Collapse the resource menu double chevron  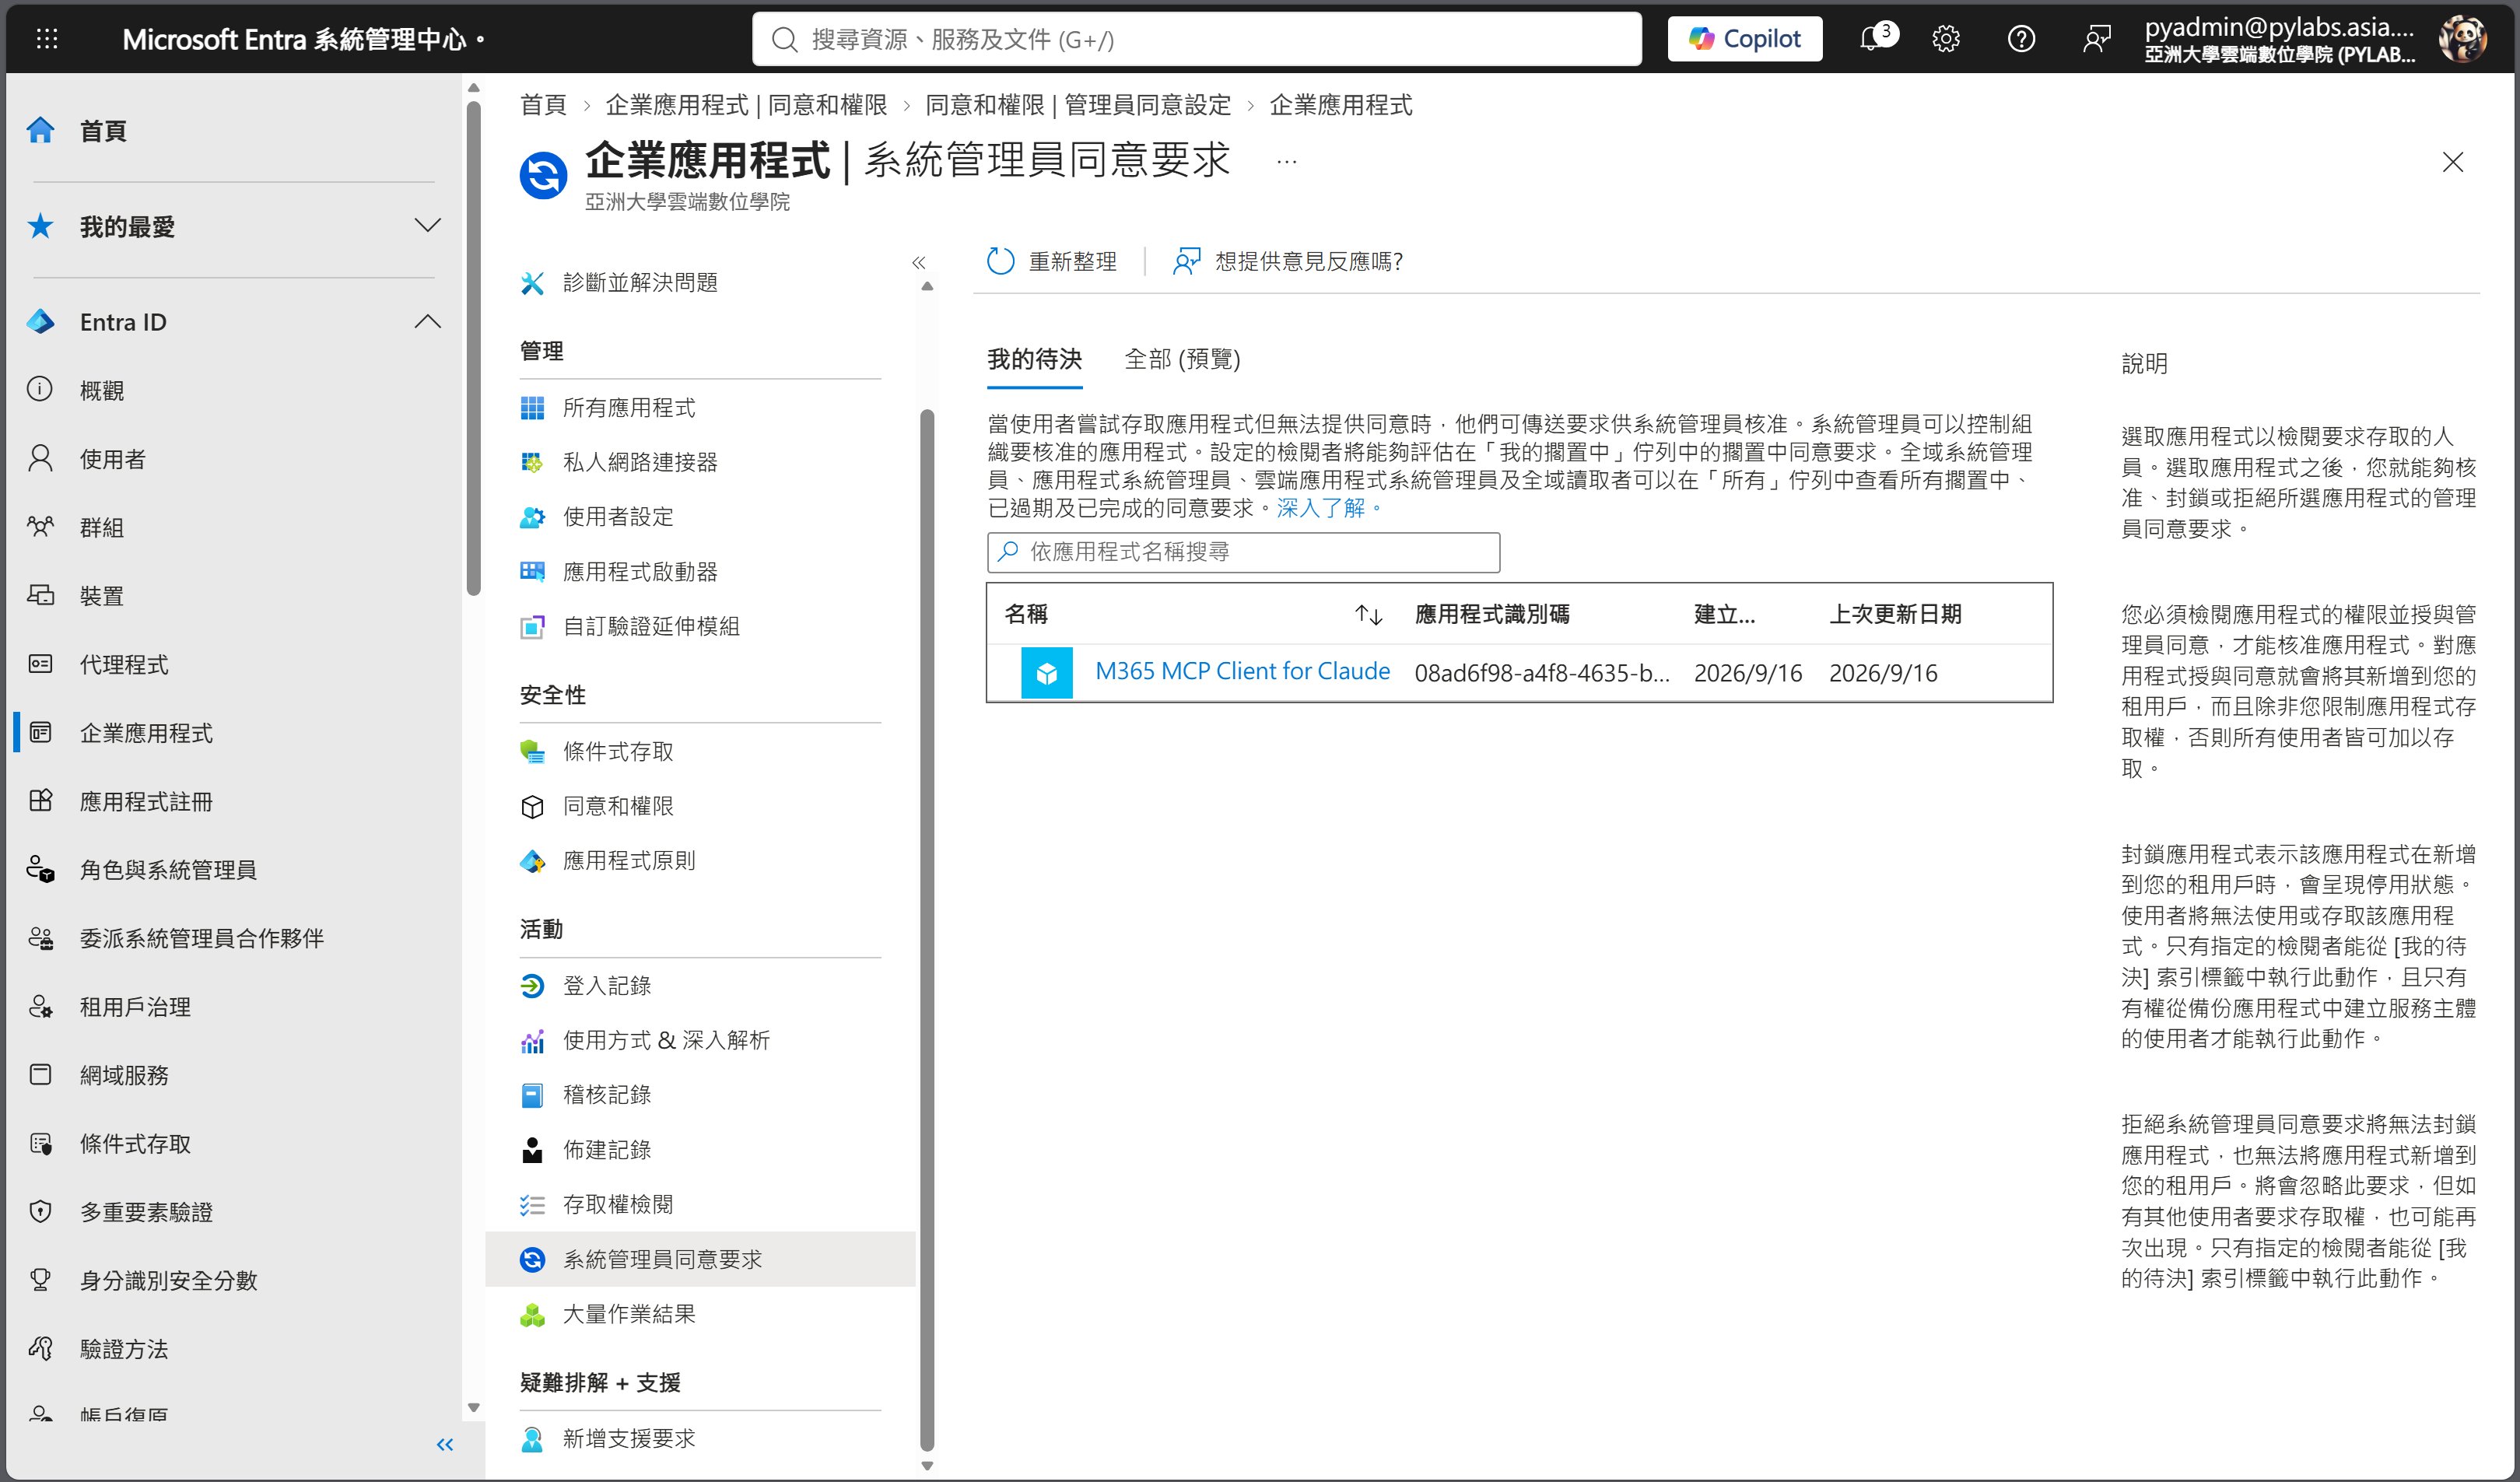coord(919,263)
